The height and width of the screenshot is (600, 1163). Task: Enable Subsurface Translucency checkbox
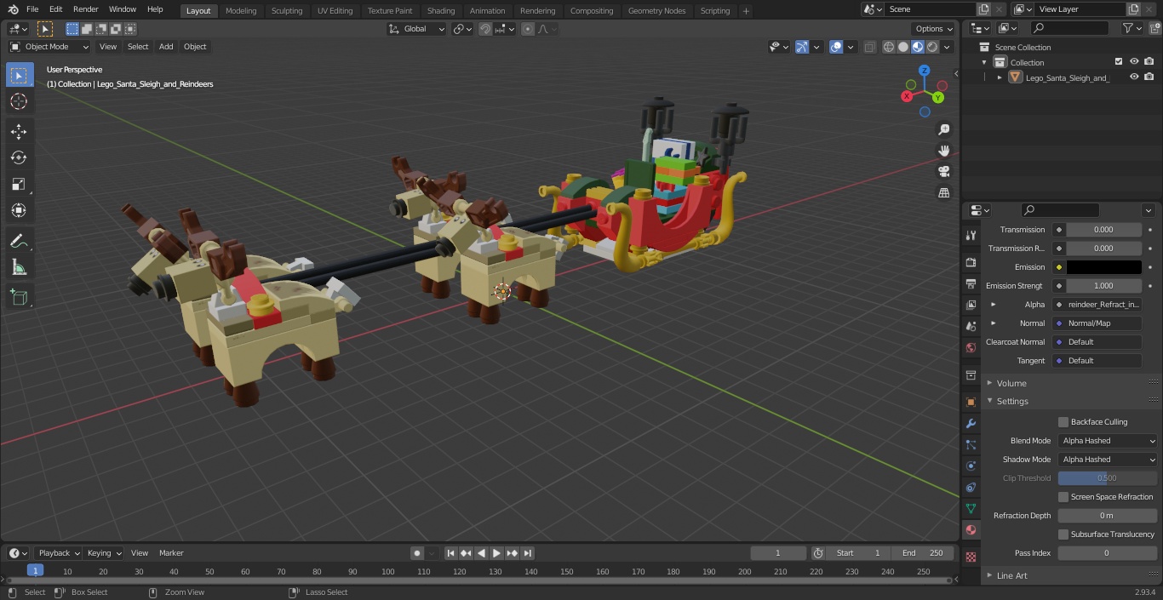[1063, 534]
